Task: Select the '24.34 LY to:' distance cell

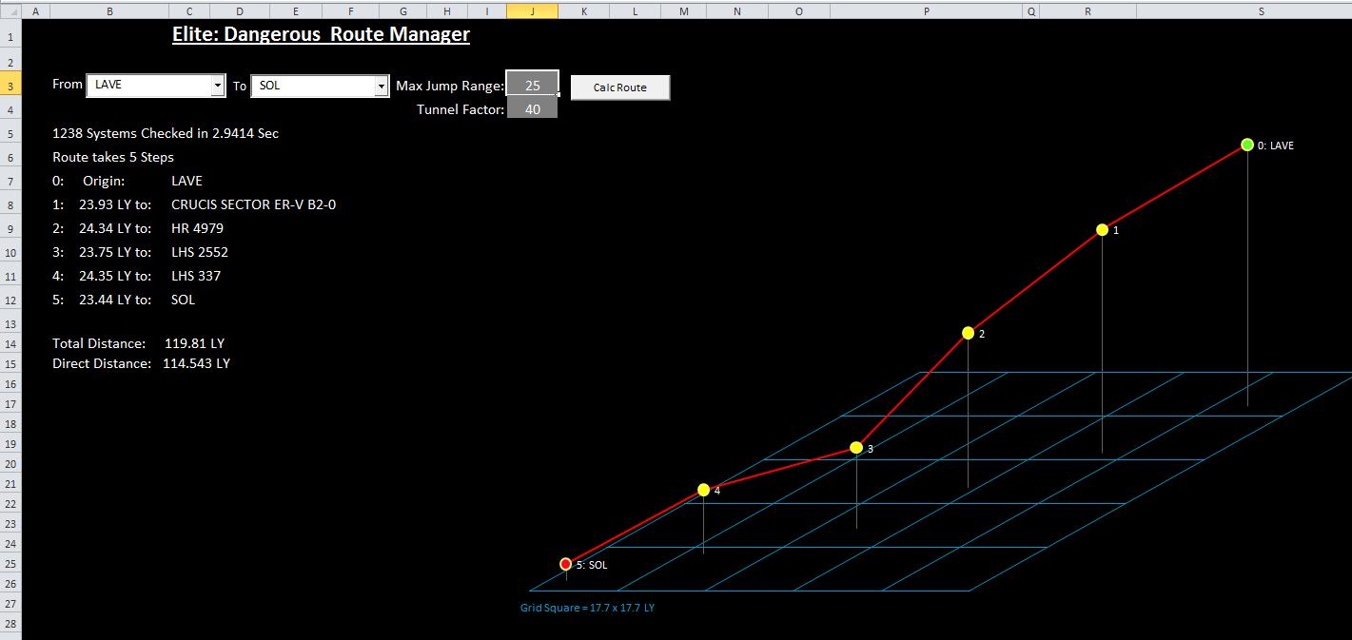Action: [x=115, y=228]
